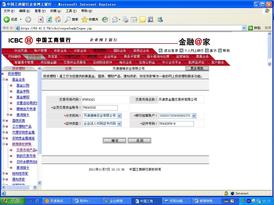
Task: Click the Mail envelope icon
Action: click(115, 19)
